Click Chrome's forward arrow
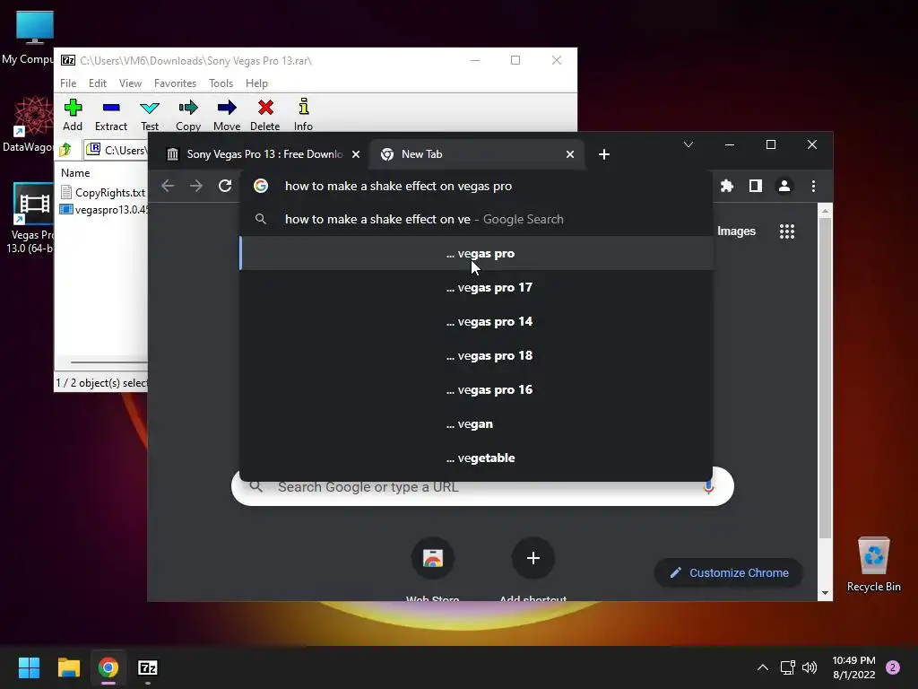This screenshot has height=689, width=918. coord(196,186)
